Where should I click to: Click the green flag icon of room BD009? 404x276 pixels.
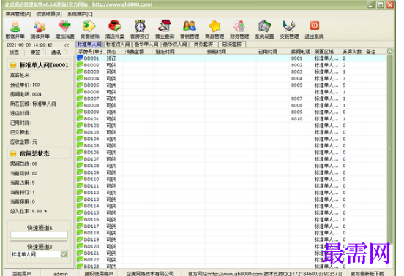pos(80,112)
